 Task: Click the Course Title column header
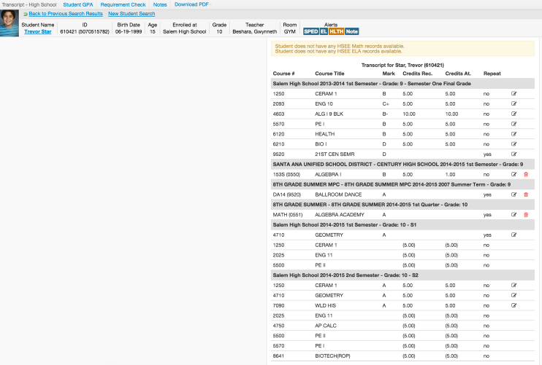click(329, 74)
